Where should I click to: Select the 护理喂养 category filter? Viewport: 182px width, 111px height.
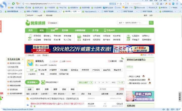(x=53, y=70)
